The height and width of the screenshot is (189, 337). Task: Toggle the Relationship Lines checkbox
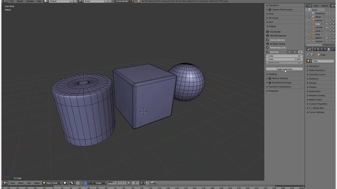tap(267, 47)
